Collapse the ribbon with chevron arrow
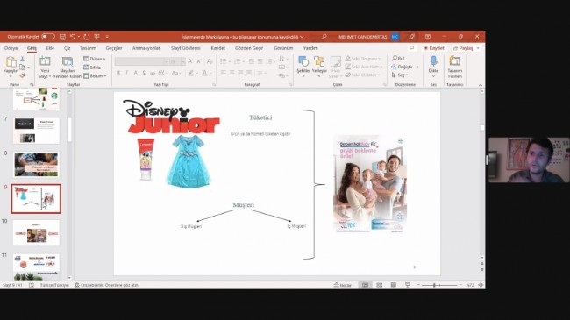This screenshot has width=570, height=320. [x=481, y=85]
